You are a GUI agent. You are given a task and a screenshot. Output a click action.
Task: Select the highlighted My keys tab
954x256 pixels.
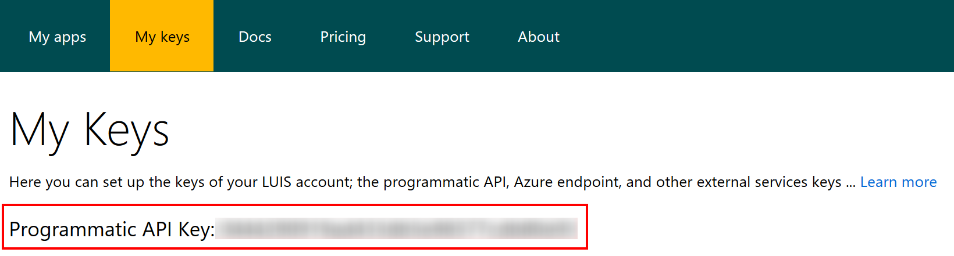click(x=162, y=36)
